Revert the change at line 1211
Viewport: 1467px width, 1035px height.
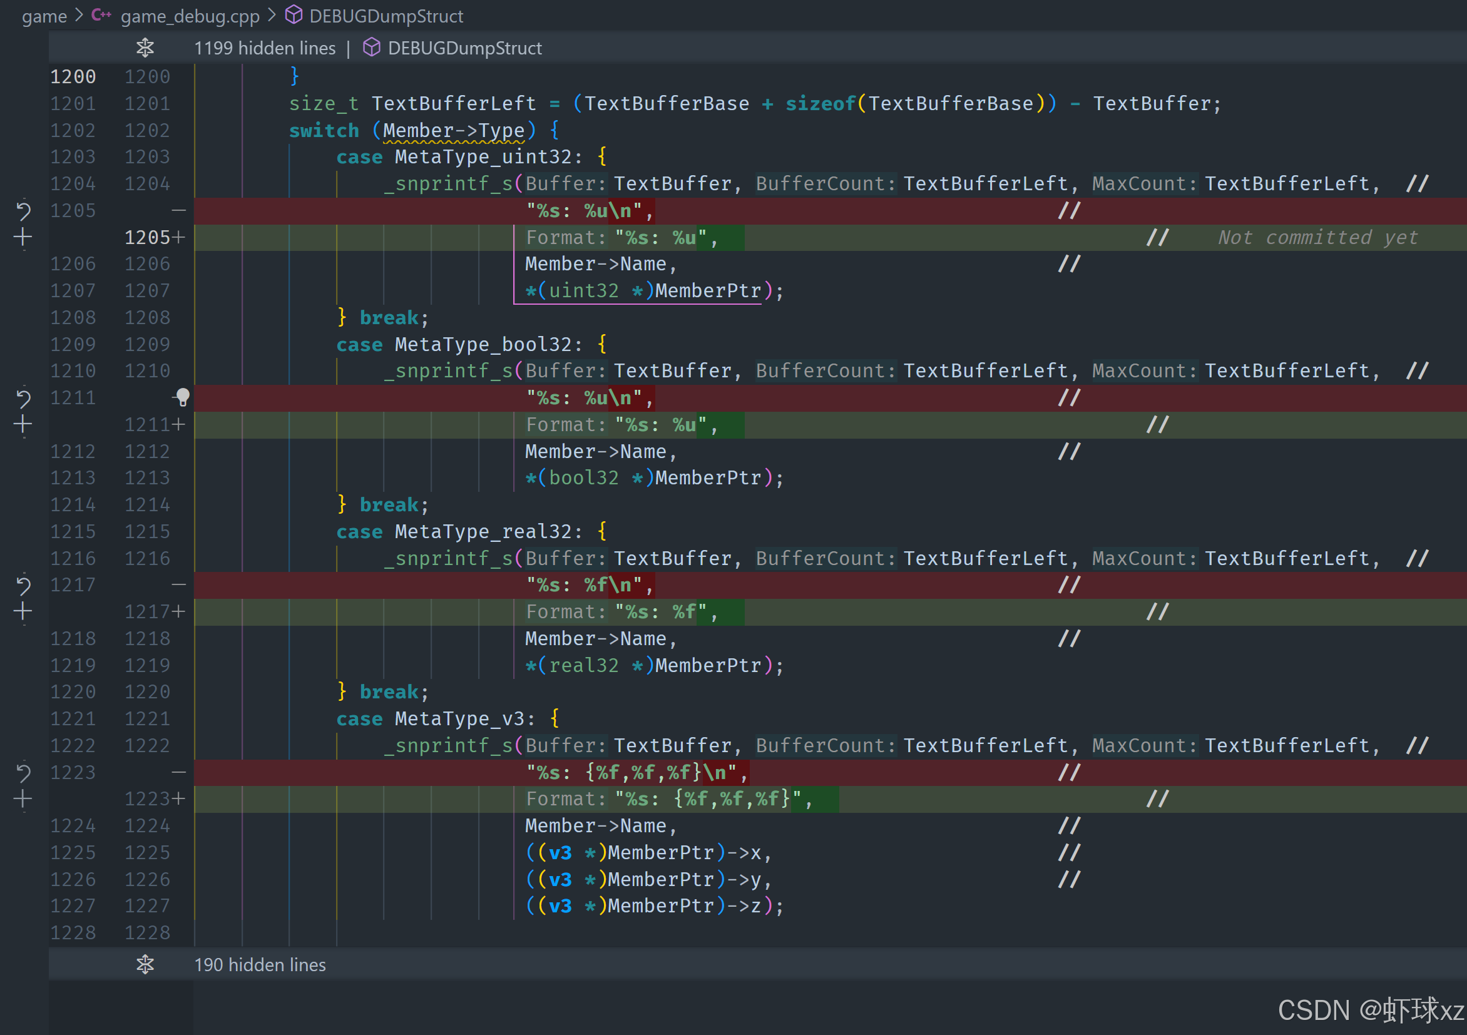23,398
